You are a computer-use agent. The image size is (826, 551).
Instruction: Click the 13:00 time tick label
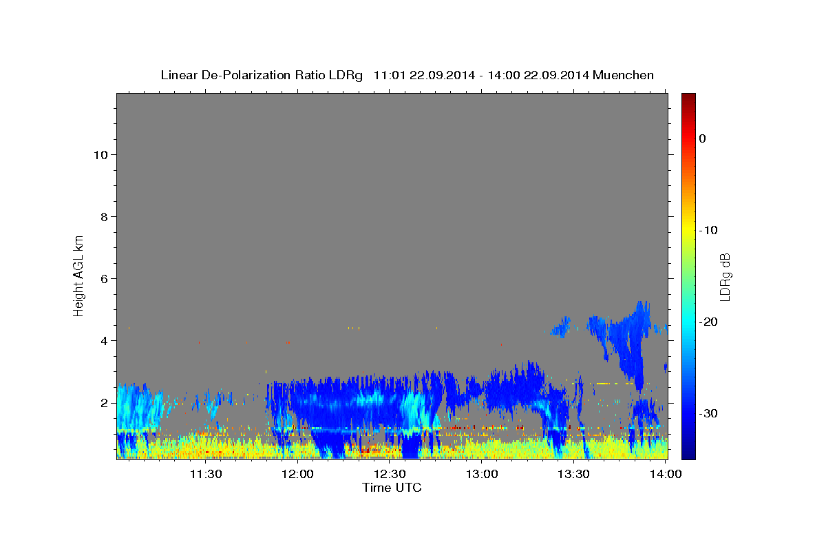(482, 474)
